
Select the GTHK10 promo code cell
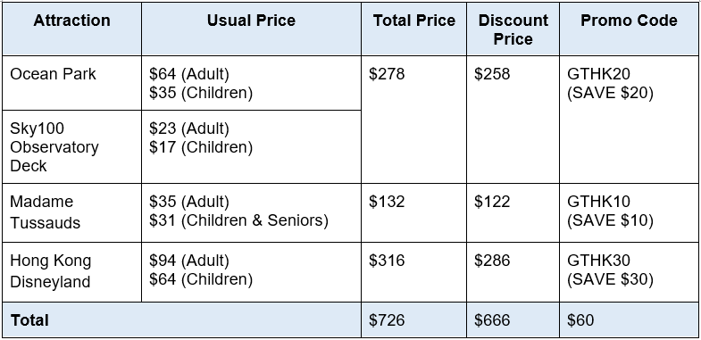click(x=629, y=212)
